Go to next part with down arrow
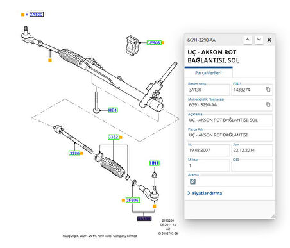The height and width of the screenshot is (248, 290). (x=259, y=40)
